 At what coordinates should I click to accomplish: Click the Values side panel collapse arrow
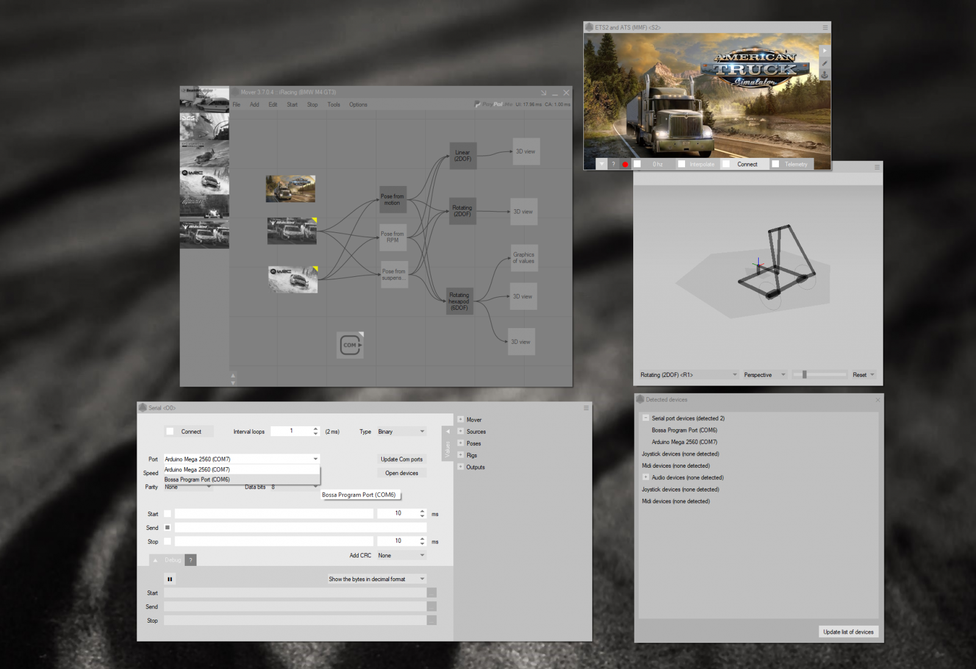click(447, 431)
